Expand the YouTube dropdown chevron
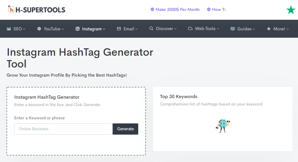This screenshot has width=298, height=162. tap(63, 29)
